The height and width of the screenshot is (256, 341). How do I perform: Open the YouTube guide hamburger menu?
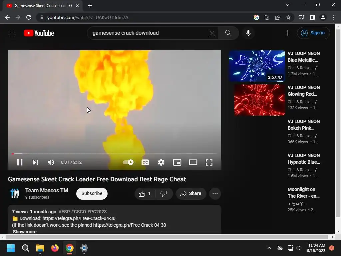coord(12,33)
